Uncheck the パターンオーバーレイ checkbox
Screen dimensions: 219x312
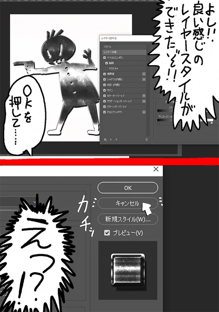click(x=104, y=106)
